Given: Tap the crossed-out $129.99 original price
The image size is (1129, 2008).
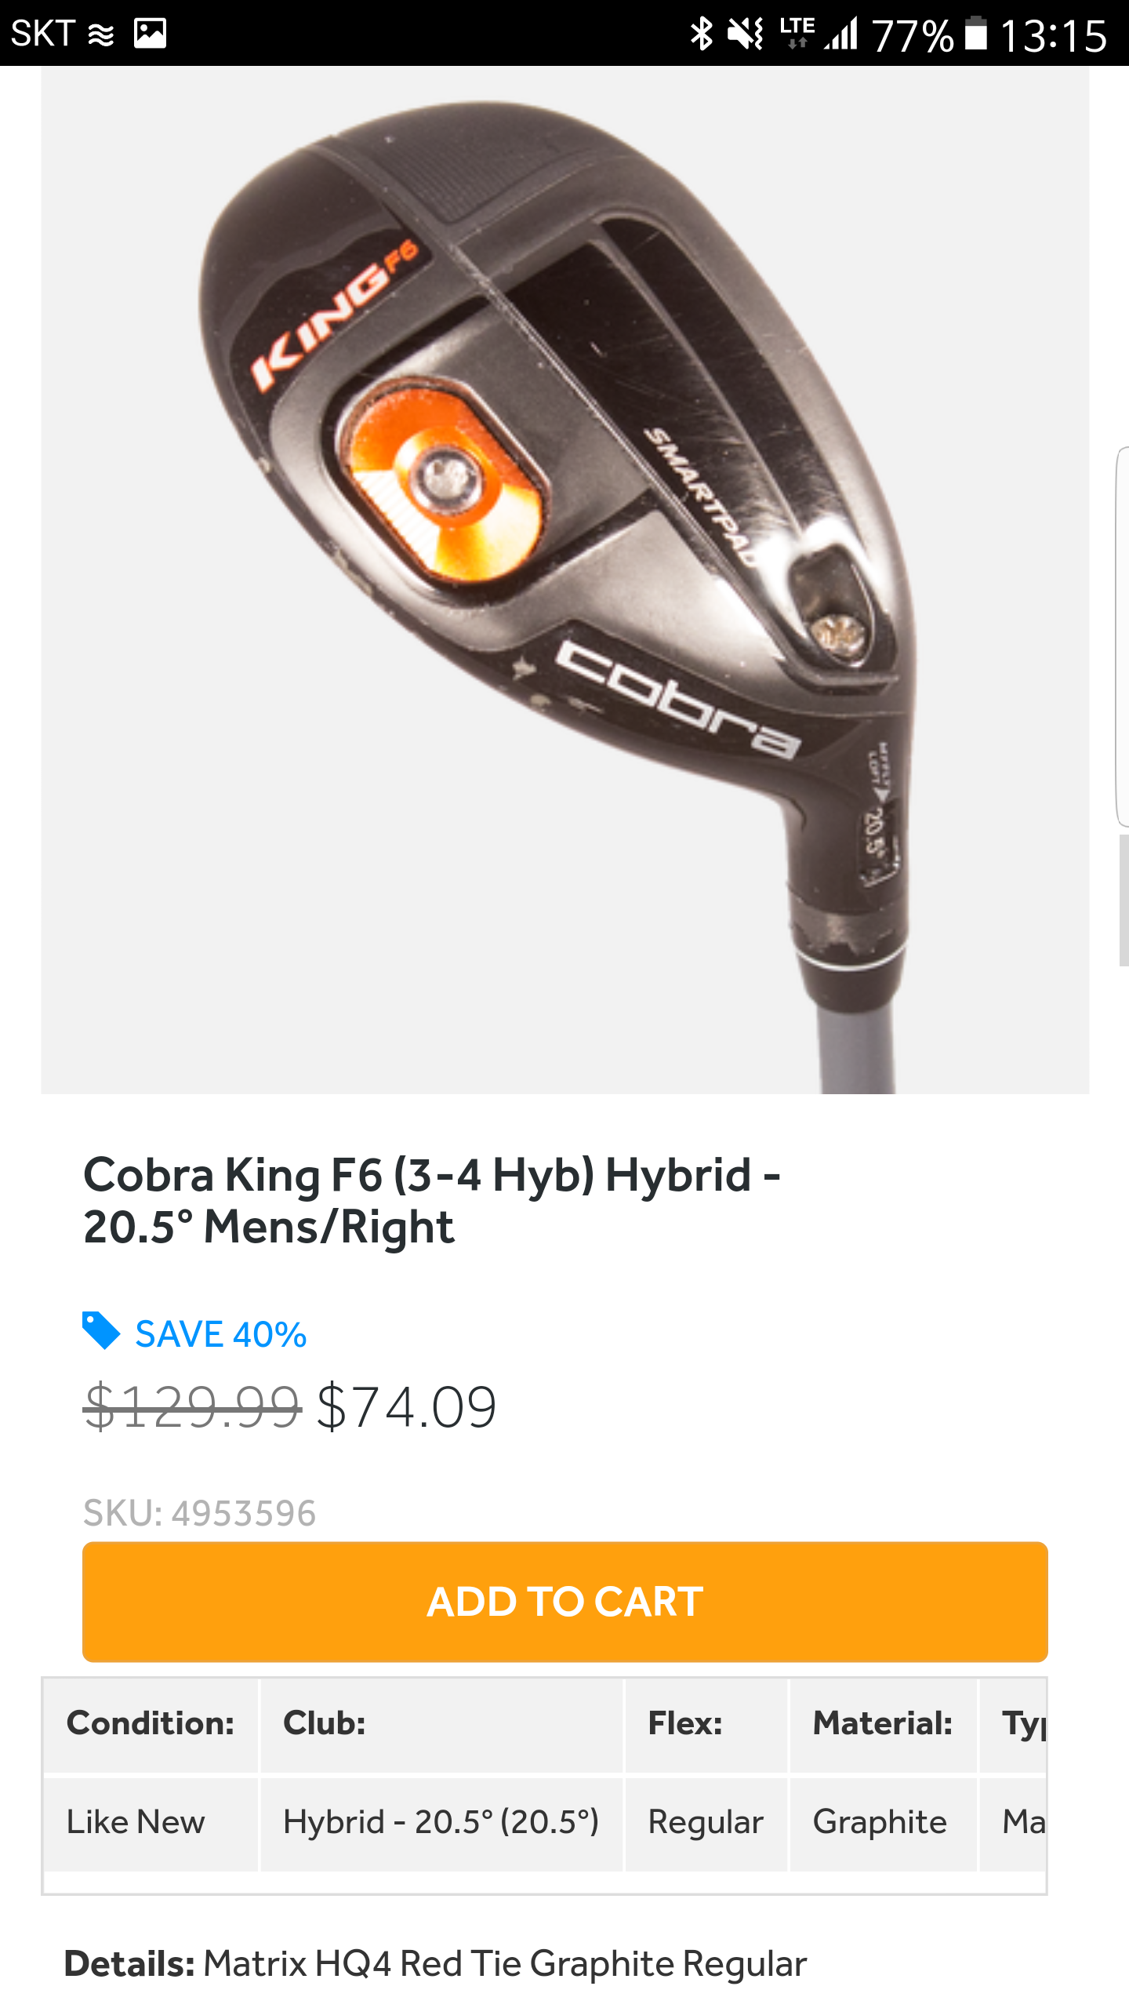Looking at the screenshot, I should pyautogui.click(x=192, y=1407).
